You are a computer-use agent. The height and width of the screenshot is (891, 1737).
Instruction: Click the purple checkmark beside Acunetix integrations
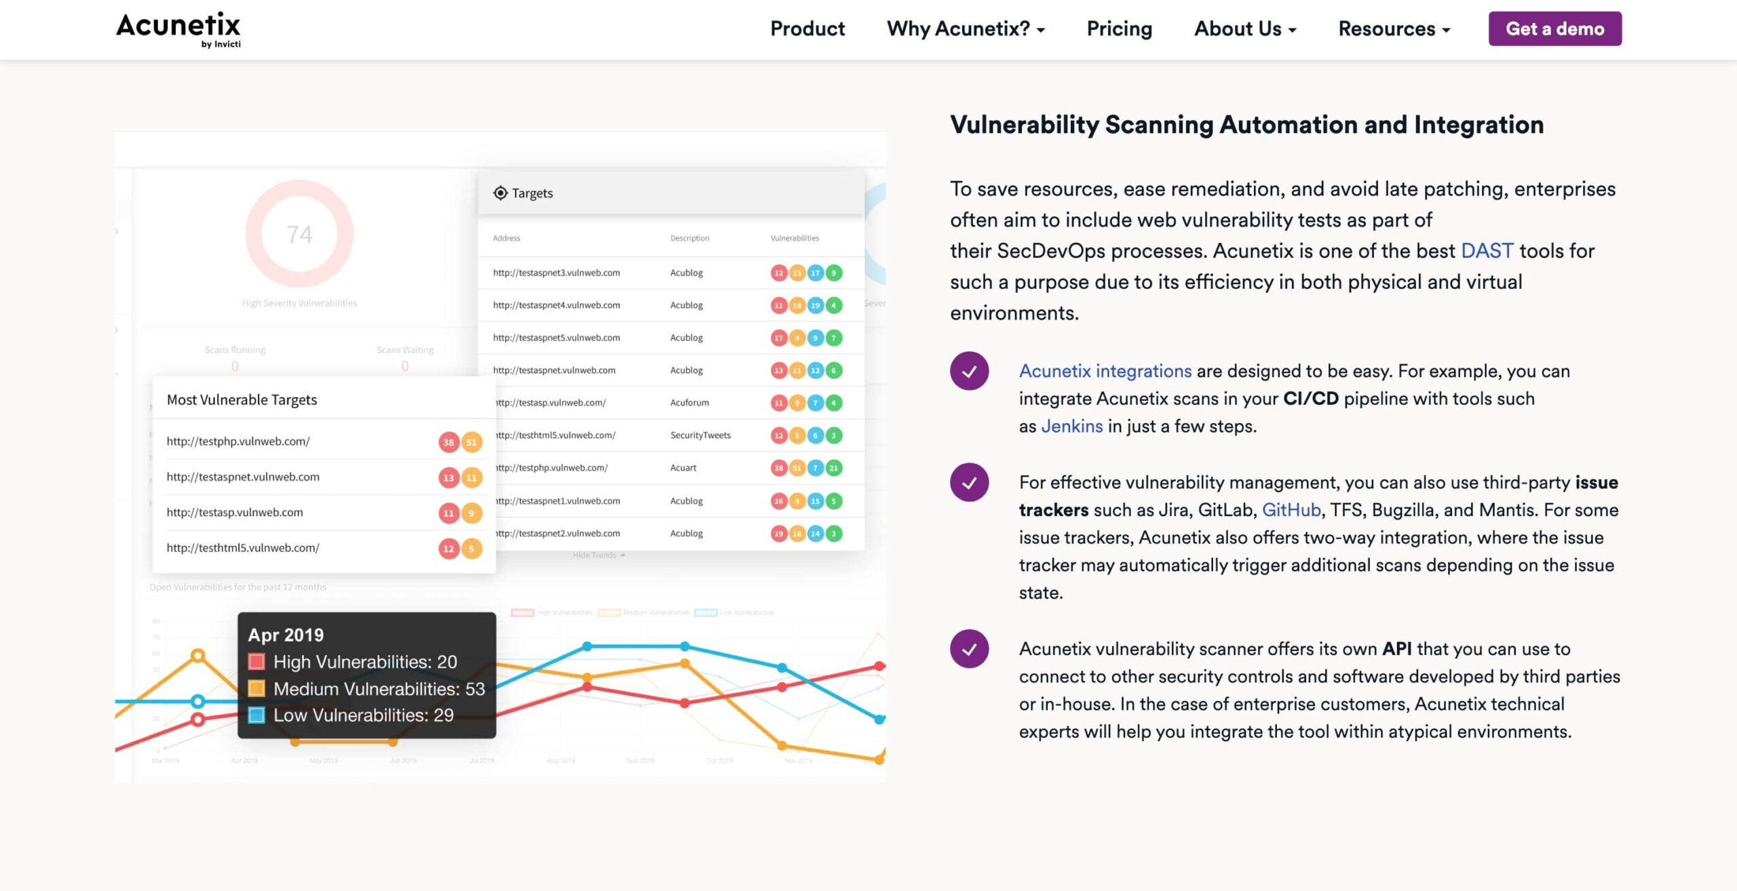click(x=969, y=371)
